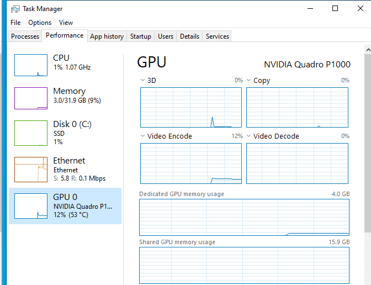Switch to the Processes tab
The height and width of the screenshot is (285, 371).
pyautogui.click(x=25, y=36)
